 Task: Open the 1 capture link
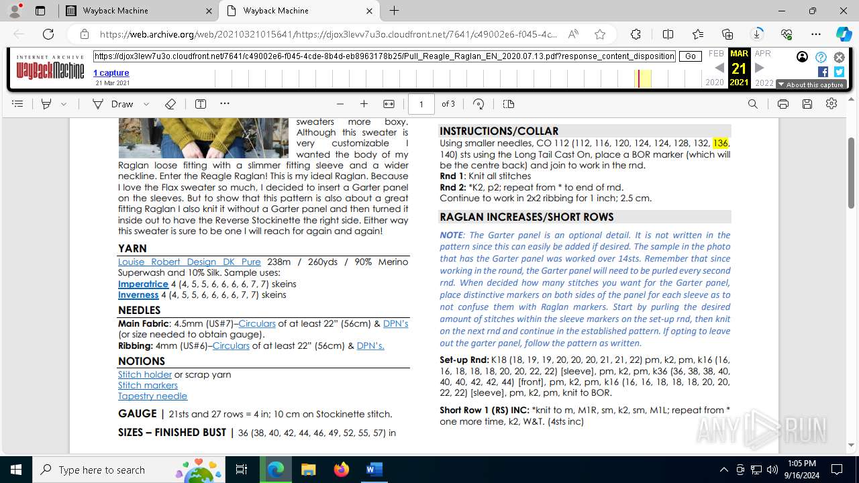(111, 73)
